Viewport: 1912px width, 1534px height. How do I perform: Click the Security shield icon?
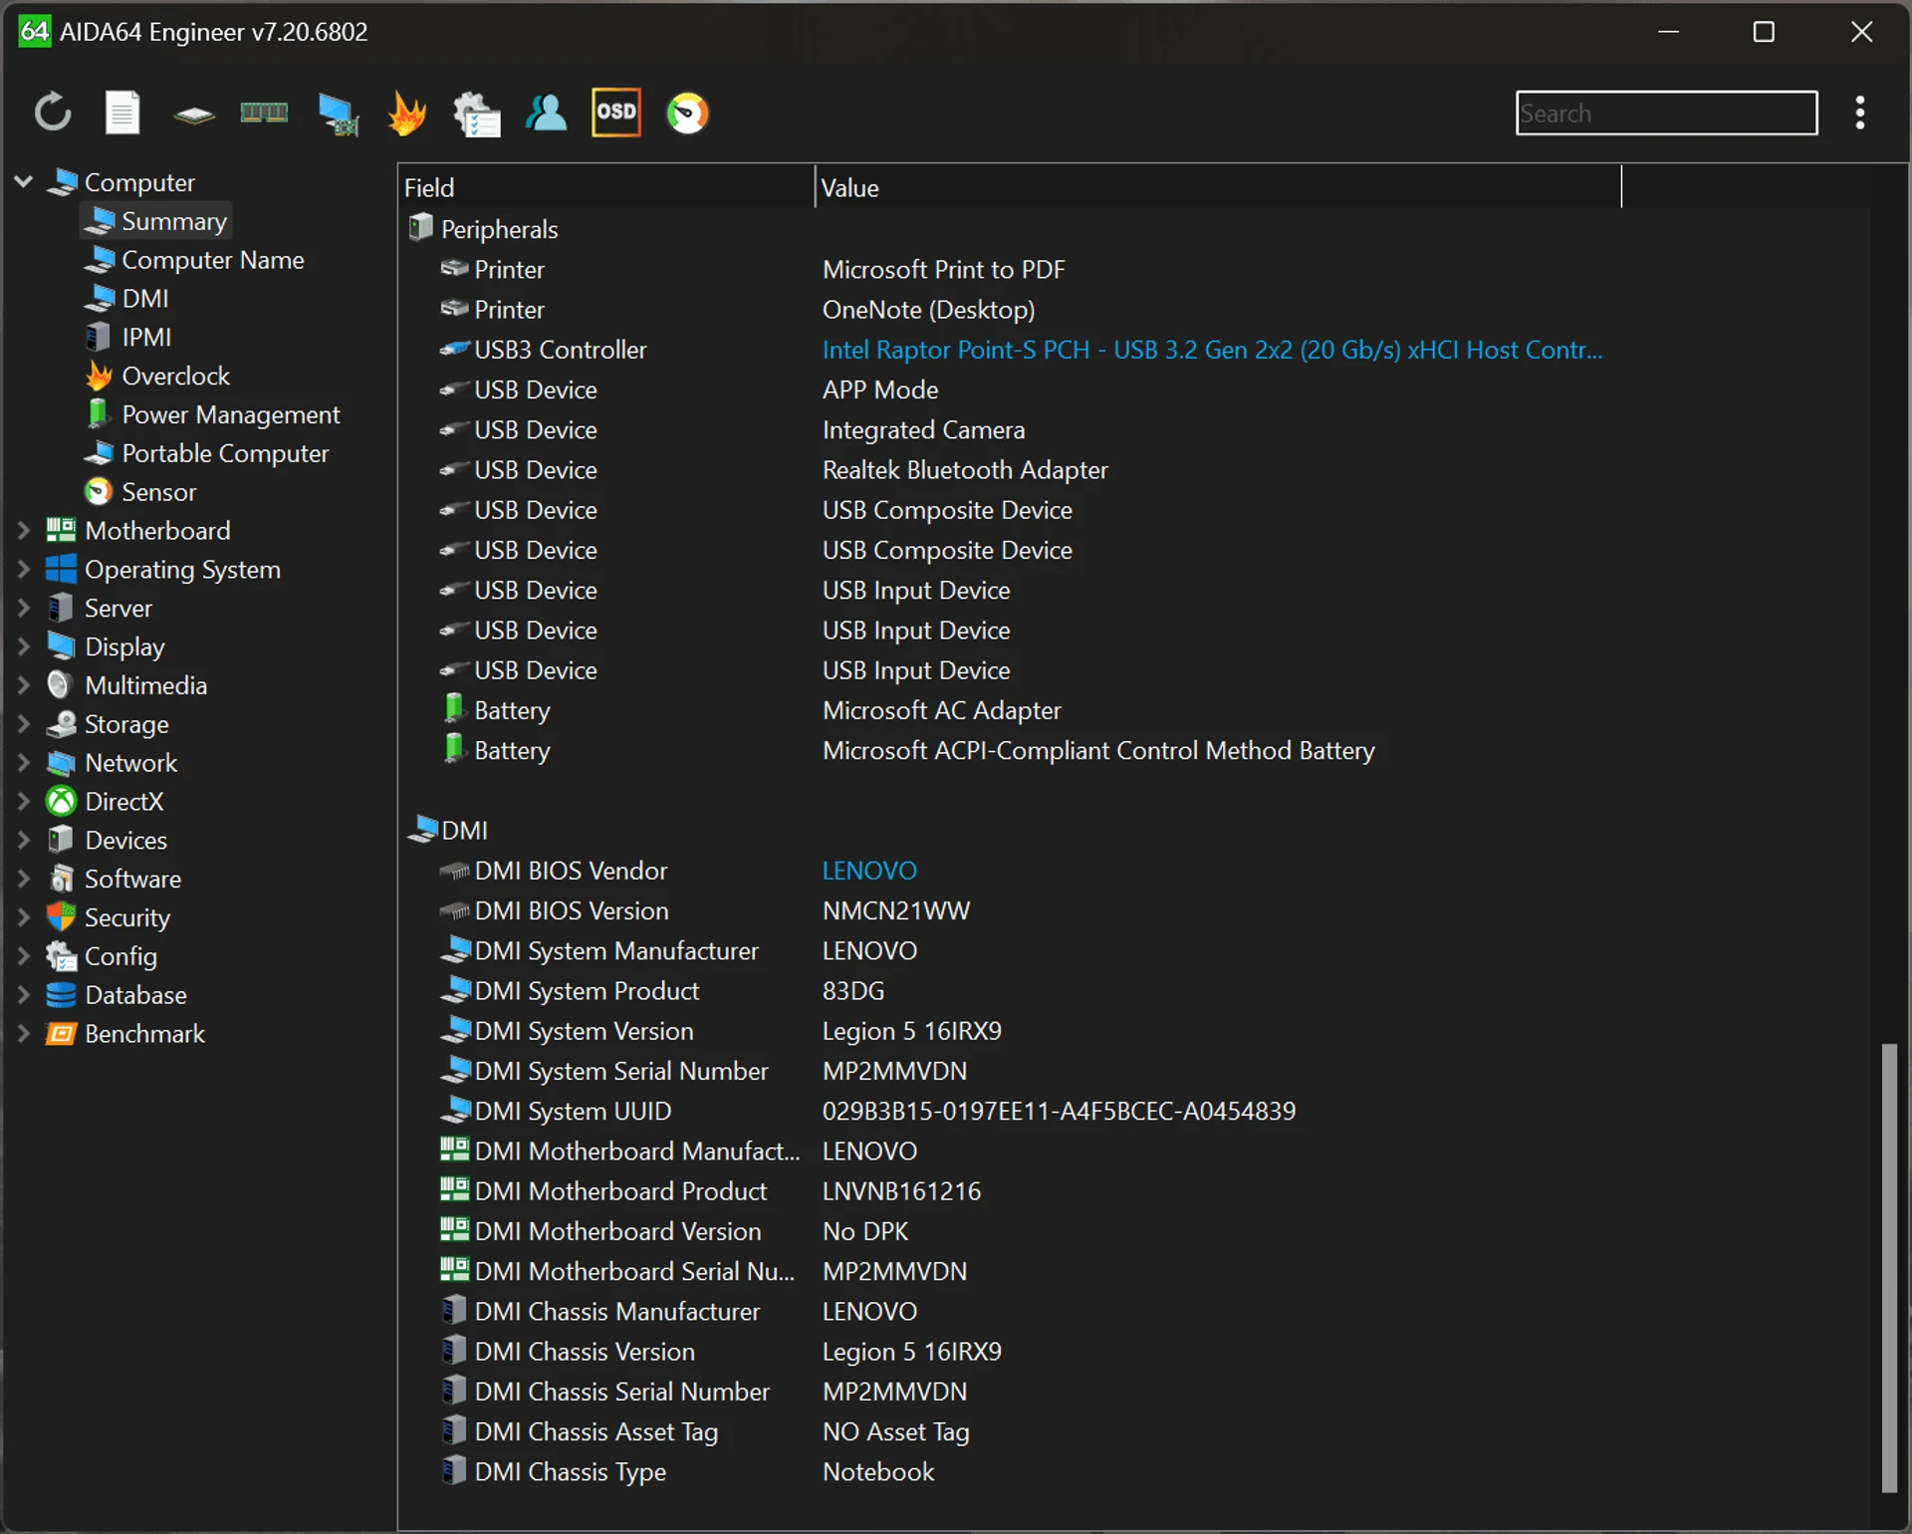tap(61, 917)
